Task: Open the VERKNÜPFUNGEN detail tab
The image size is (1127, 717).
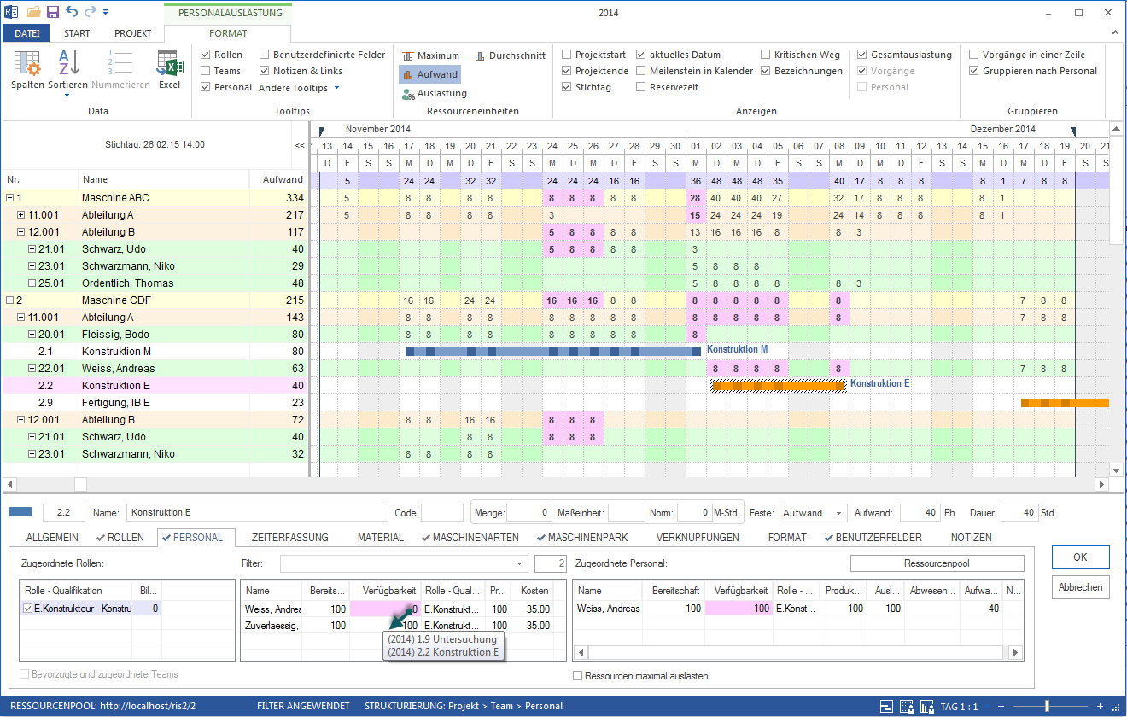Action: coord(697,538)
